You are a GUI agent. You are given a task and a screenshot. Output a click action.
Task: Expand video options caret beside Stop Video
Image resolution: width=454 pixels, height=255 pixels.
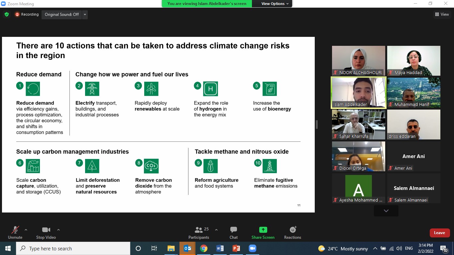pyautogui.click(x=58, y=230)
